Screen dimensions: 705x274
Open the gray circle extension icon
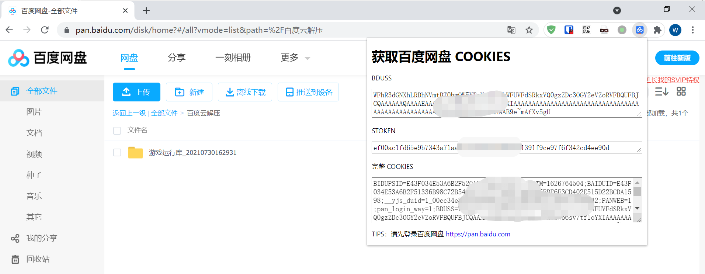[622, 30]
